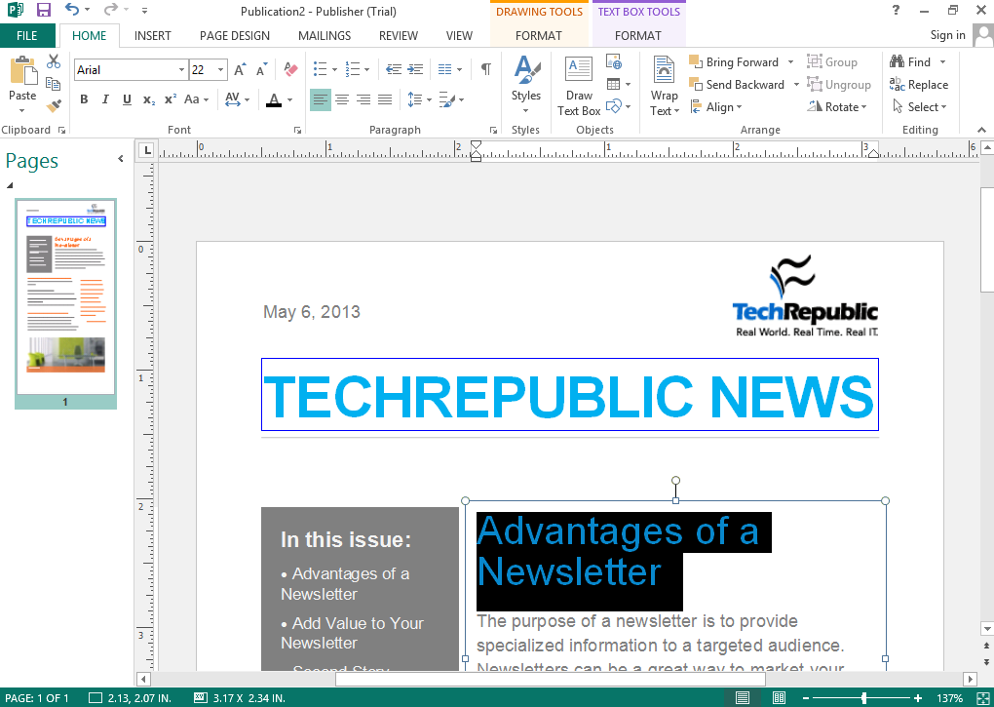994x707 pixels.
Task: Click the Paste clipboard icon
Action: tap(22, 70)
